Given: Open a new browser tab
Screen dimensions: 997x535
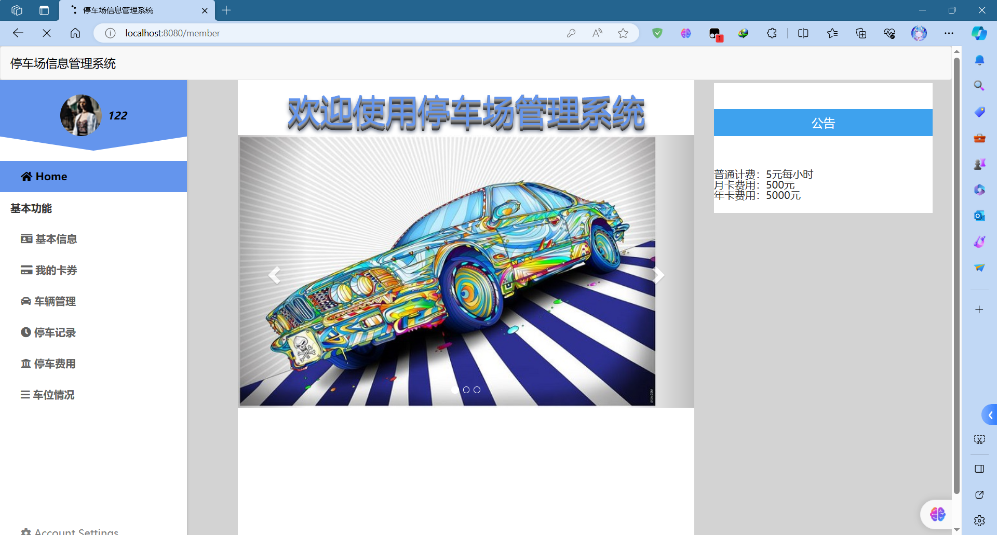Looking at the screenshot, I should coord(226,10).
